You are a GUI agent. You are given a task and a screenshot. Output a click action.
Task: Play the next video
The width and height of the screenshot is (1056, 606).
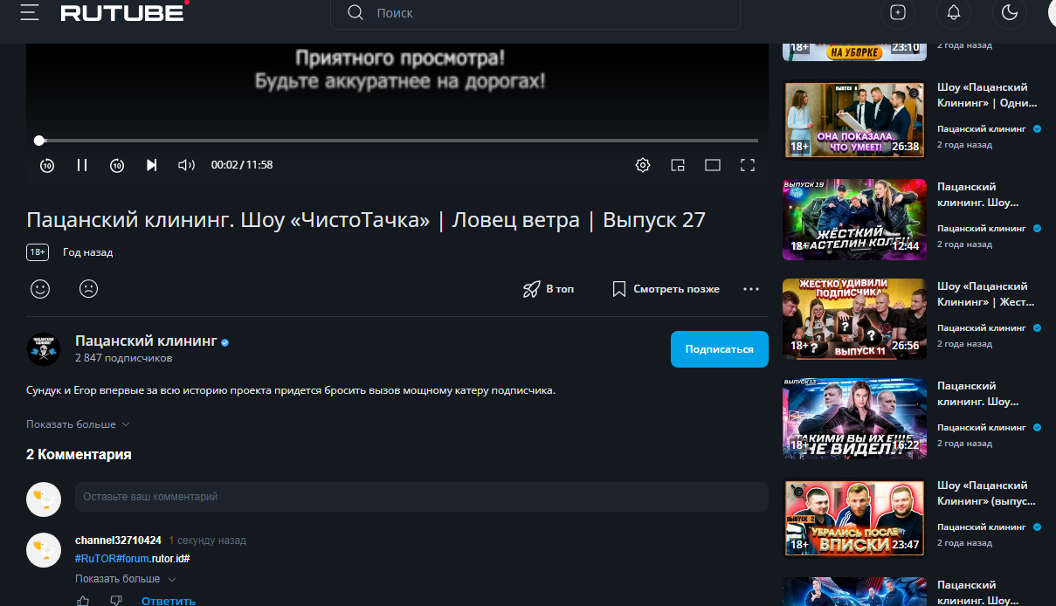tap(152, 165)
